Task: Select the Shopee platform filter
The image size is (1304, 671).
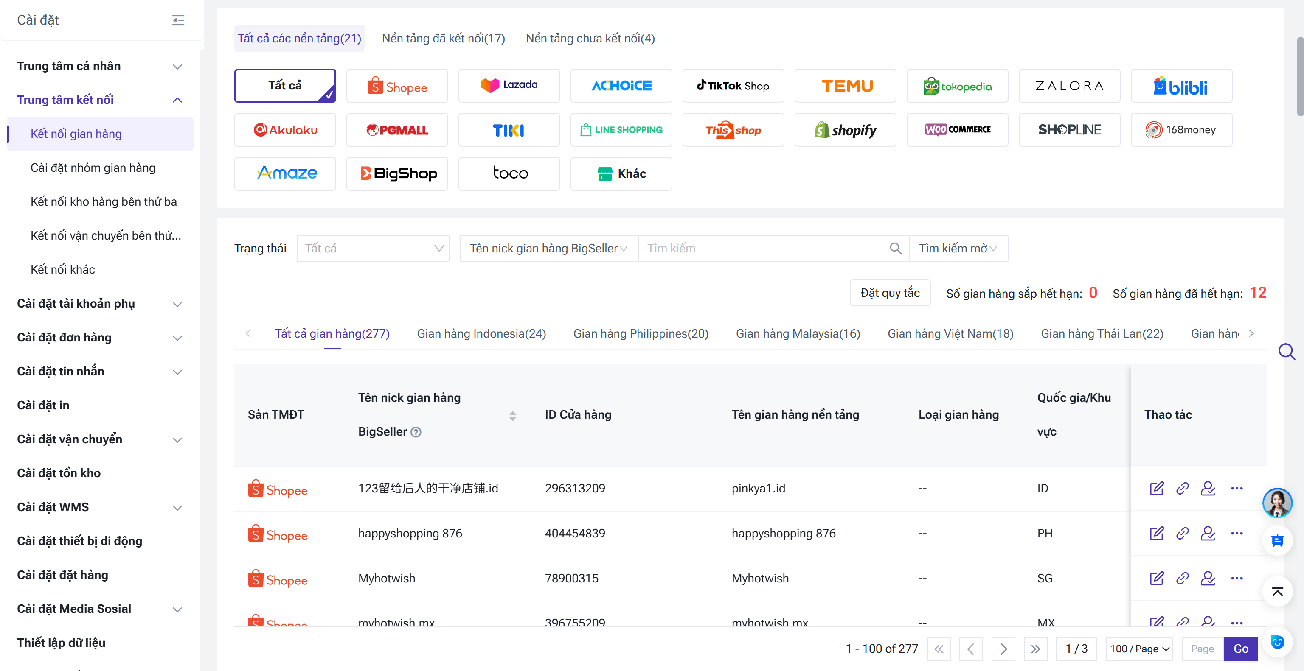Action: [x=397, y=86]
